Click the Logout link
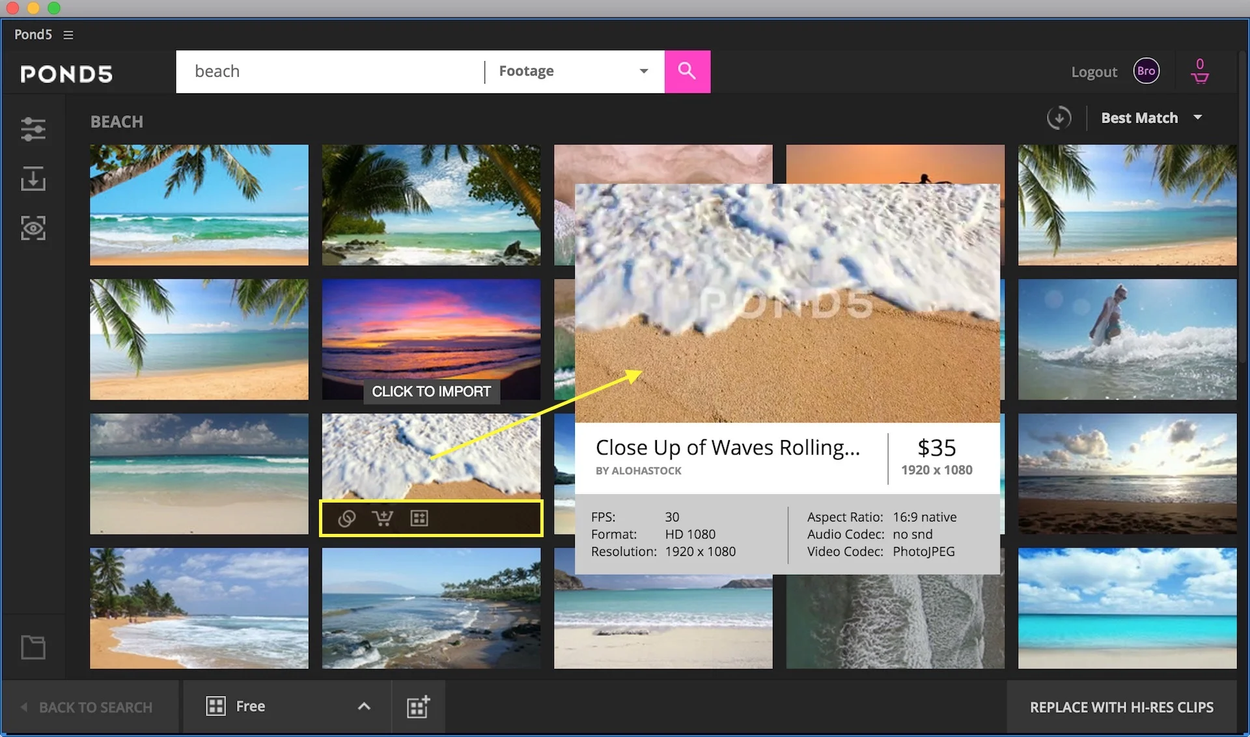 1094,72
